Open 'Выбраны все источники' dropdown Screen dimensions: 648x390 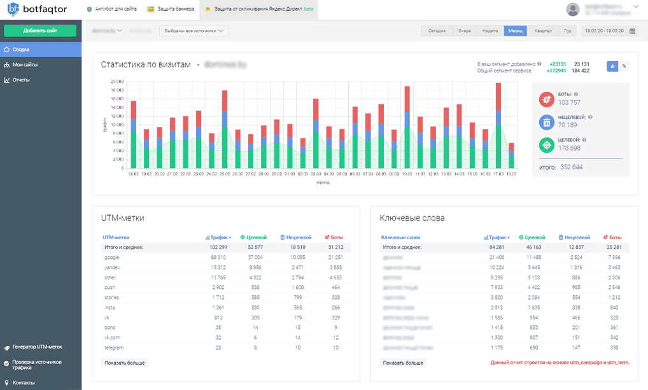[194, 31]
